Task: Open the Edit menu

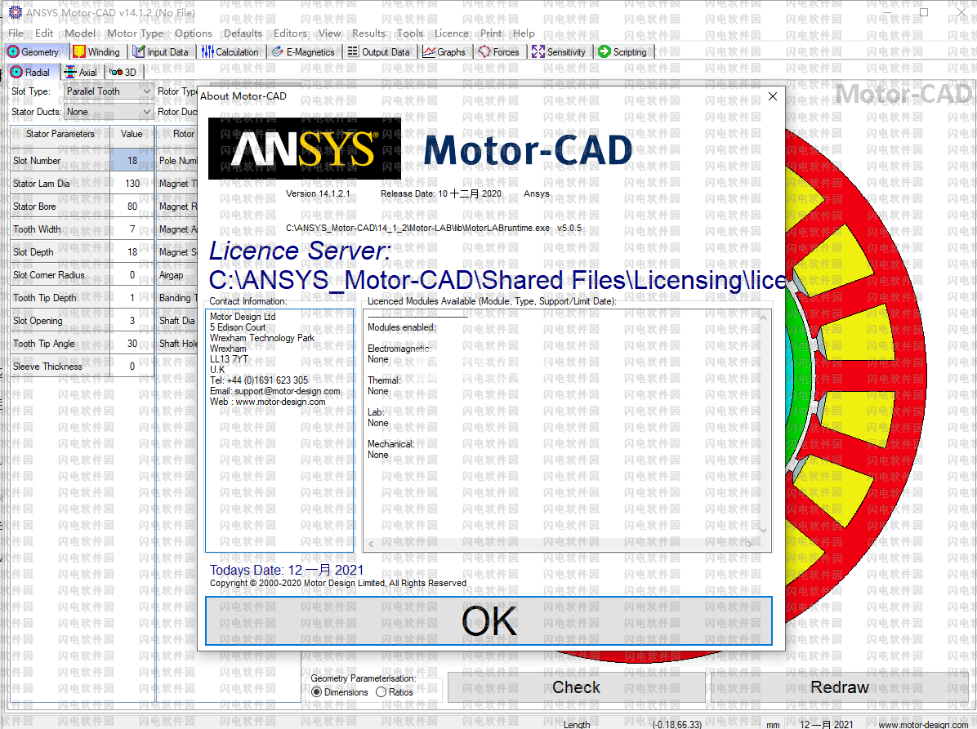Action: (44, 33)
